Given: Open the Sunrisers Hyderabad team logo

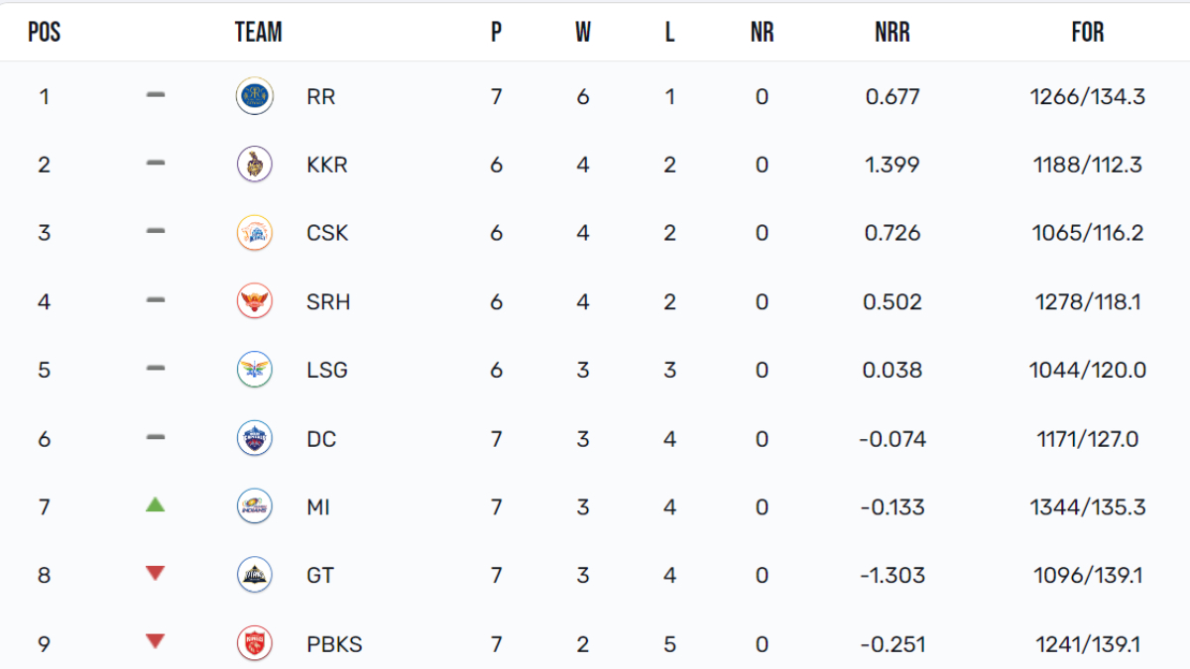Looking at the screenshot, I should pos(255,301).
